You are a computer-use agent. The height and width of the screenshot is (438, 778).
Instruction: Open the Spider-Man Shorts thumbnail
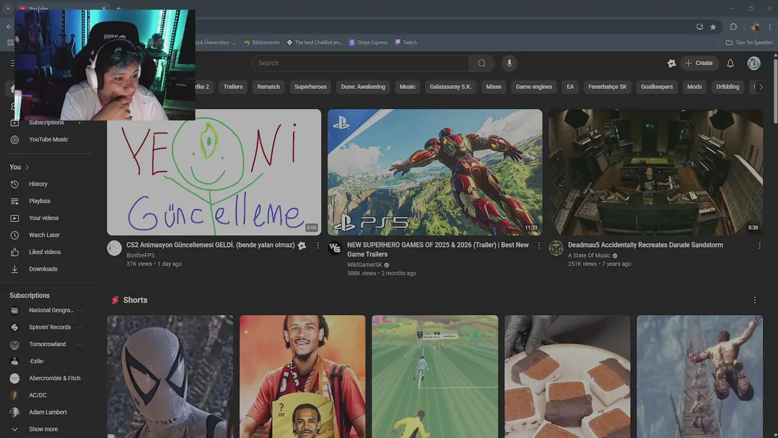point(170,377)
